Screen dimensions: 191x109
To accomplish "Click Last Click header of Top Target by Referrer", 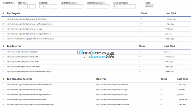I will point(183,79).
